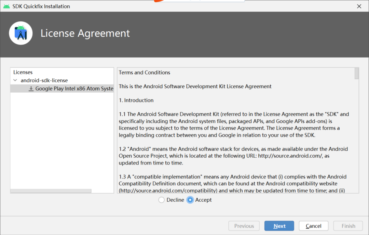Image resolution: width=369 pixels, height=235 pixels.
Task: Click the license text vertical scrollbar thumb
Action: point(356,74)
